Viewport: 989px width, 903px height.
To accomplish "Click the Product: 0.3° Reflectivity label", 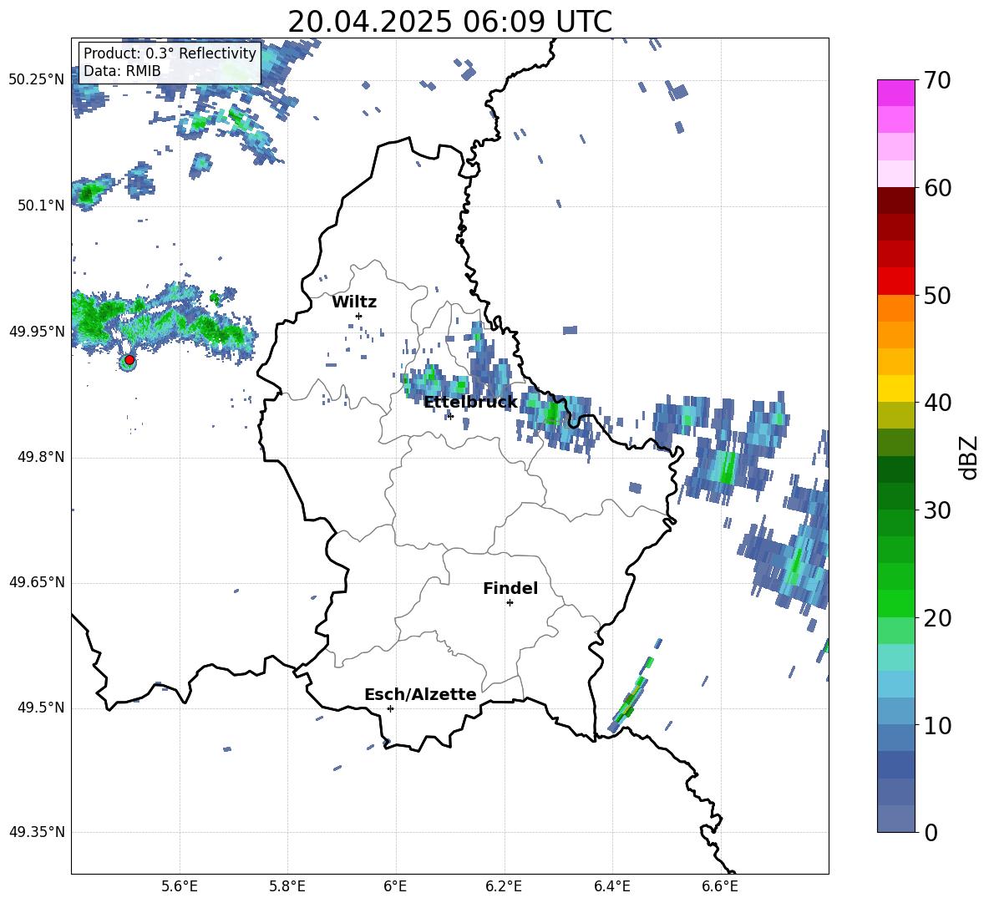I will pyautogui.click(x=170, y=53).
